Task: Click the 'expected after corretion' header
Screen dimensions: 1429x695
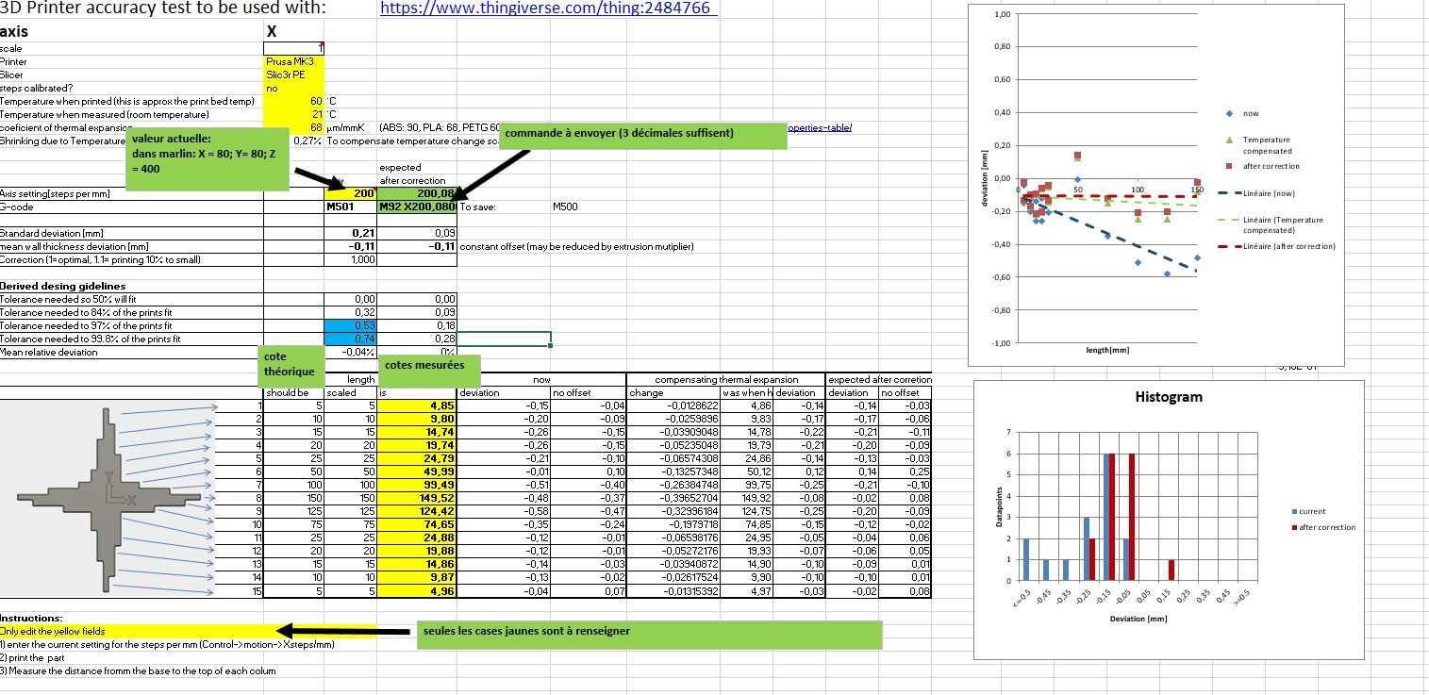Action: point(879,379)
